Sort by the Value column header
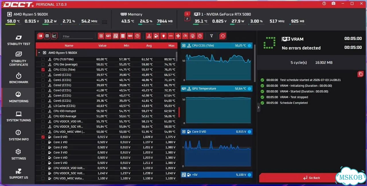Image resolution: width=367 pixels, height=186 pixels. [x=102, y=46]
